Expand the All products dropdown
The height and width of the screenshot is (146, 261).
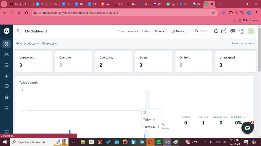tap(27, 44)
